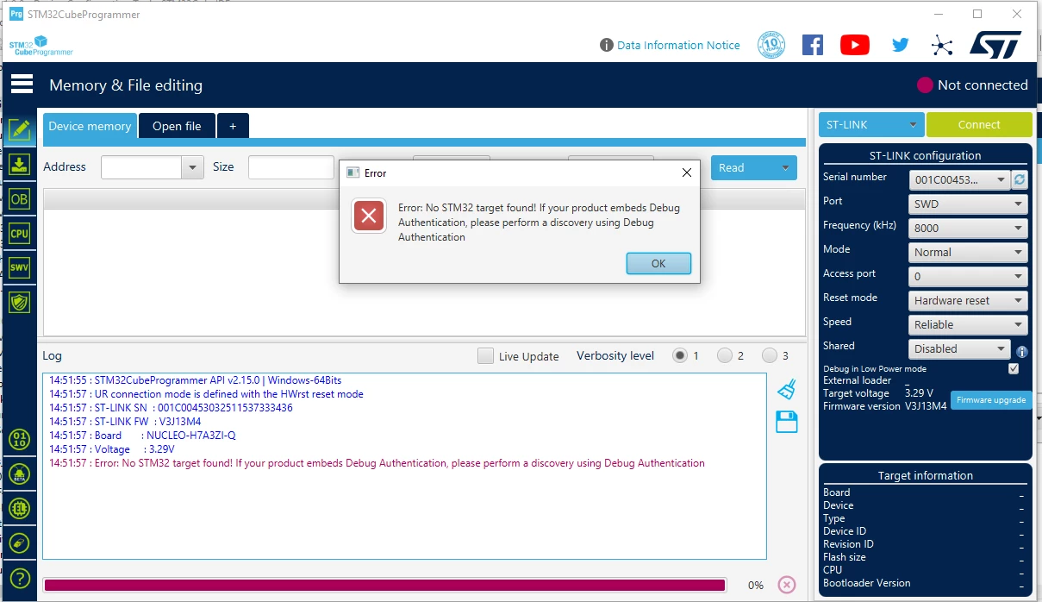This screenshot has width=1042, height=602.
Task: Click the STM32CubeProgrammer logo
Action: tap(41, 46)
